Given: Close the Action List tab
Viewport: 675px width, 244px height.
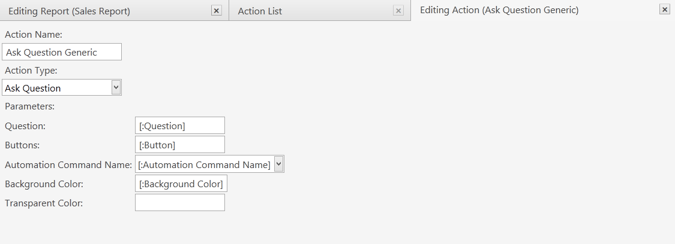Looking at the screenshot, I should click(x=398, y=11).
